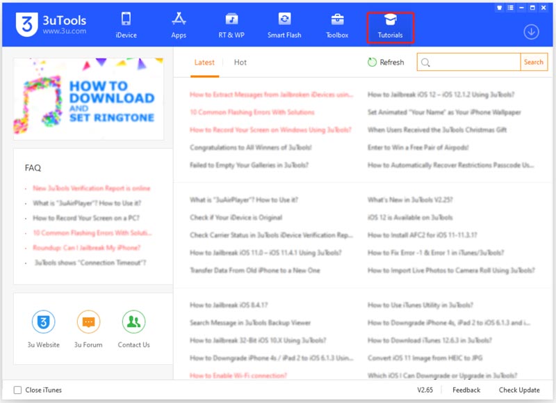Viewport: 556px width, 403px height.
Task: Click the Search button
Action: [534, 62]
